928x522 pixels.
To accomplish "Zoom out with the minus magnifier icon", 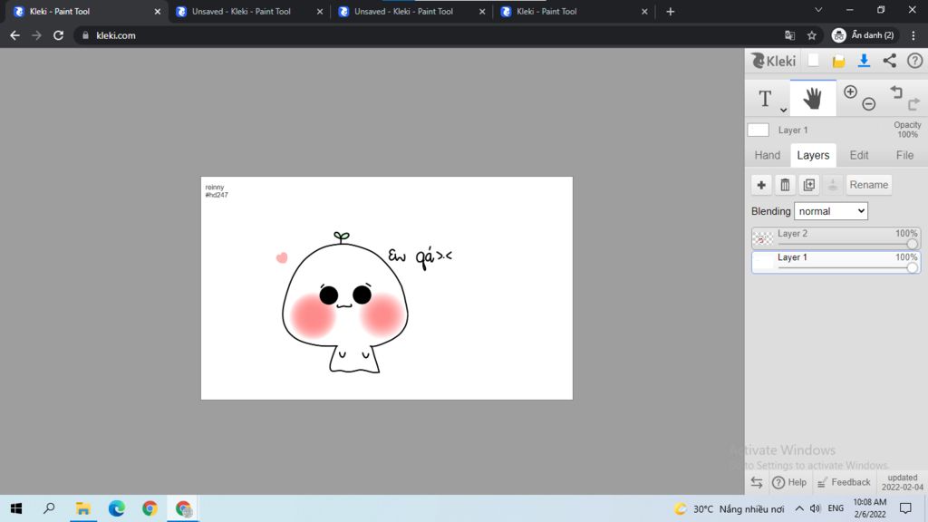I will tap(869, 104).
